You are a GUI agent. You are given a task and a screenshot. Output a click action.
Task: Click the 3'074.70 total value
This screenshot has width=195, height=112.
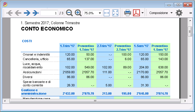[162, 93]
